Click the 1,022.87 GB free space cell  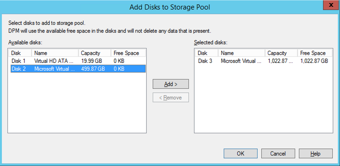(314, 61)
